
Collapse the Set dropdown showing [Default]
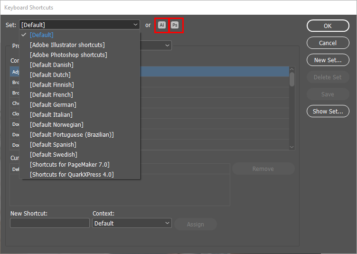79,25
